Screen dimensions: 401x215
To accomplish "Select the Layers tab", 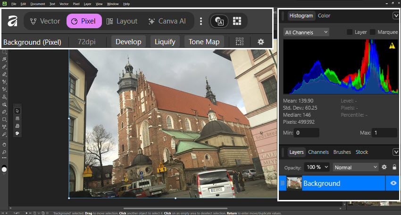I will tap(296, 152).
